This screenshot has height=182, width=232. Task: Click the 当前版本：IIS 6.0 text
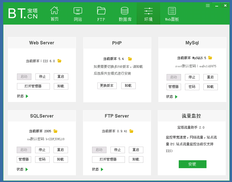[x=41, y=61]
